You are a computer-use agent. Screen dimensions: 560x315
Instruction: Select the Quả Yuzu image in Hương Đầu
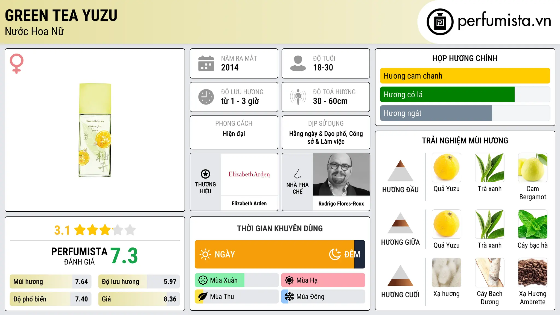[447, 168]
